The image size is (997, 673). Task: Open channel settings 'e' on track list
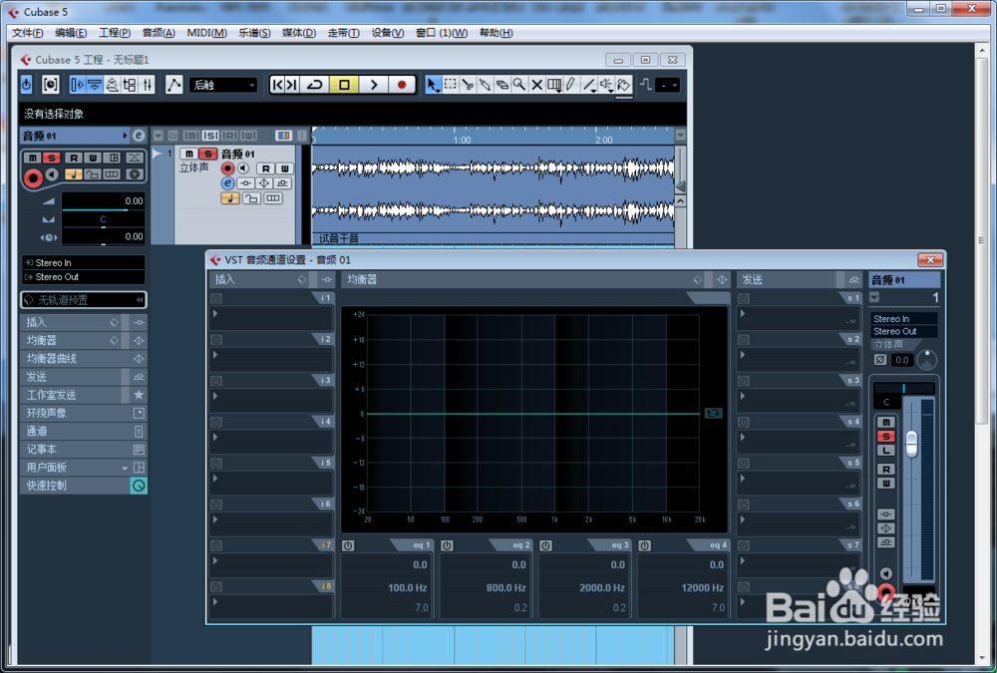[227, 183]
